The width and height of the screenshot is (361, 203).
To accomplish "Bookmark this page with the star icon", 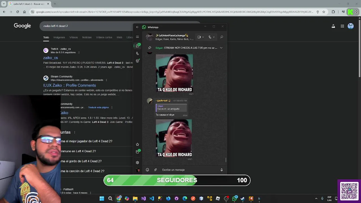I will tap(324, 12).
